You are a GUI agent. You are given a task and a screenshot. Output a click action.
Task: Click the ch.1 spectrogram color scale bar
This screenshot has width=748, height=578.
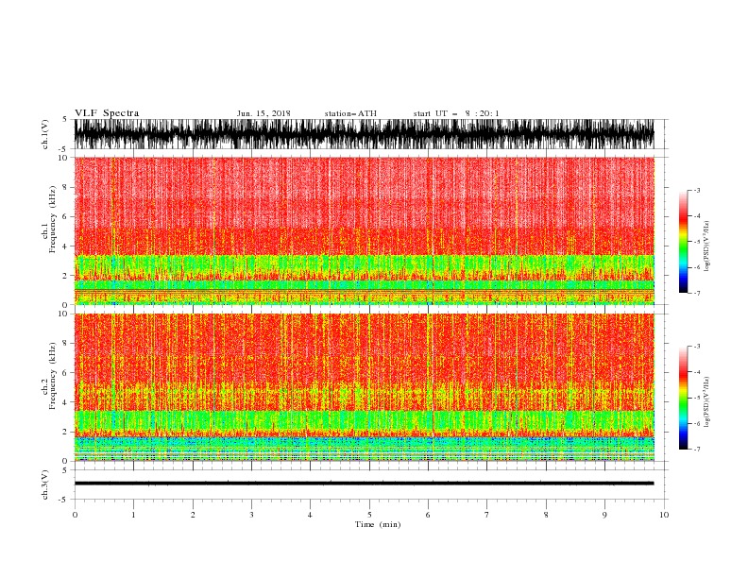click(x=683, y=242)
